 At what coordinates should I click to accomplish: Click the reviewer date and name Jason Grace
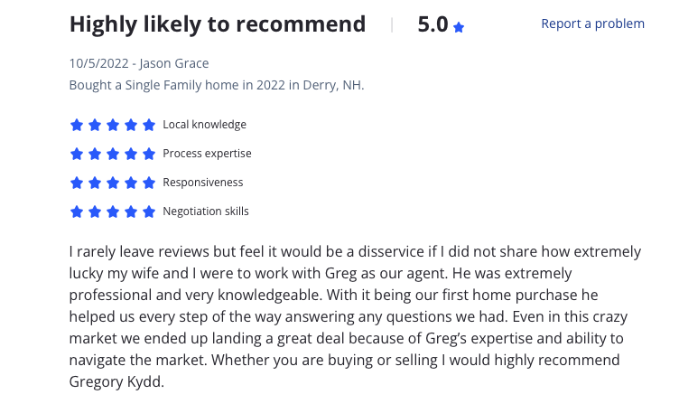tap(139, 63)
